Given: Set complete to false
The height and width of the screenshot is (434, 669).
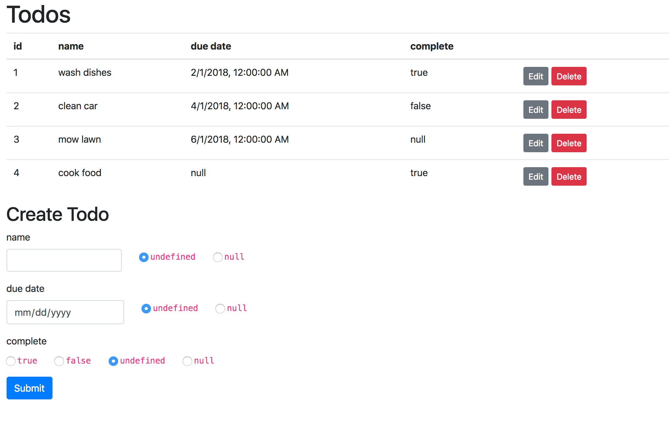Looking at the screenshot, I should [x=59, y=361].
